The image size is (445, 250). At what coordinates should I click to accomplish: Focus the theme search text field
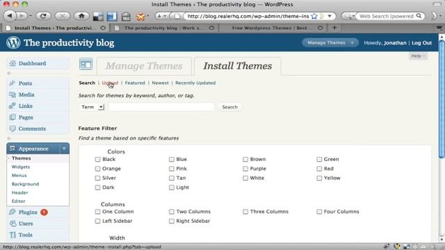(x=161, y=107)
